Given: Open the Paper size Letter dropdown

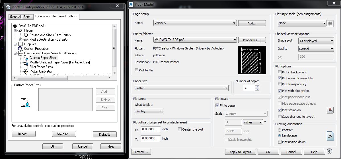Looking at the screenshot, I should (181, 88).
